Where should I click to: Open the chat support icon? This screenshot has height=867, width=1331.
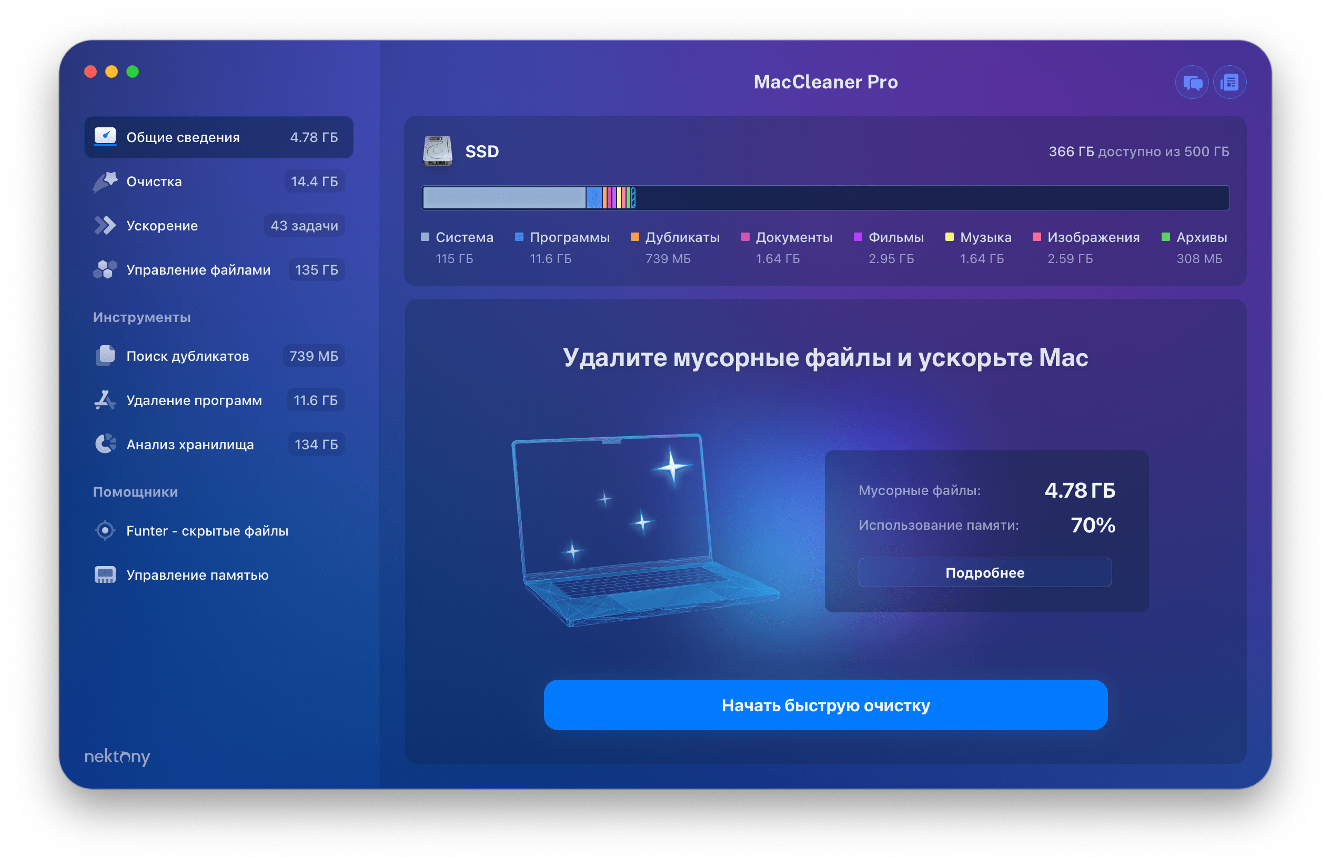point(1192,83)
